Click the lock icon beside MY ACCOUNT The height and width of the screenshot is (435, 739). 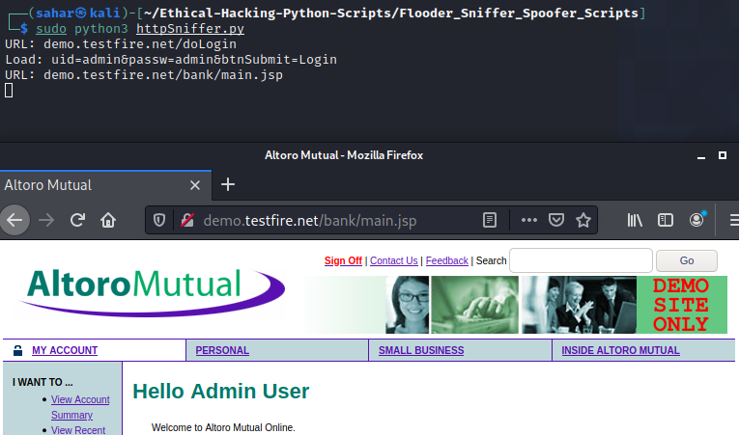(x=18, y=350)
